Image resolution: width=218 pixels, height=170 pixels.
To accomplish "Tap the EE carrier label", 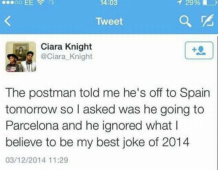I will pyautogui.click(x=28, y=3).
